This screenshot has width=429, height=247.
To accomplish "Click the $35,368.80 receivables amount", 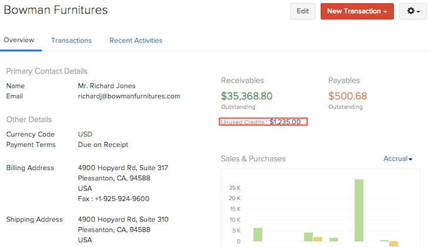I will pos(247,96).
